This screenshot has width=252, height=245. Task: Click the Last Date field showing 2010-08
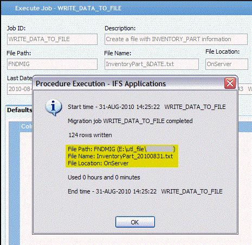[x=20, y=89]
